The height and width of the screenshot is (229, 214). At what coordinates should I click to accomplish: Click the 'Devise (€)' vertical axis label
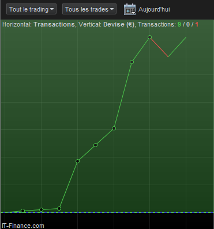pos(119,24)
